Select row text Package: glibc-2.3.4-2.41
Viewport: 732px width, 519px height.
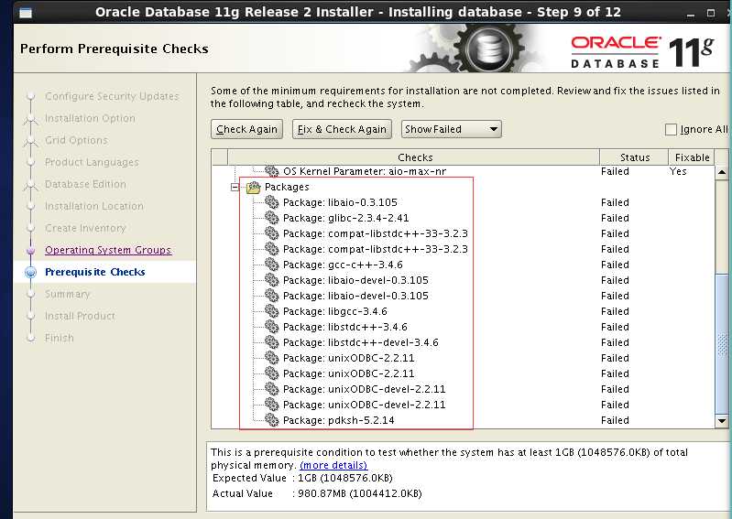pyautogui.click(x=346, y=218)
